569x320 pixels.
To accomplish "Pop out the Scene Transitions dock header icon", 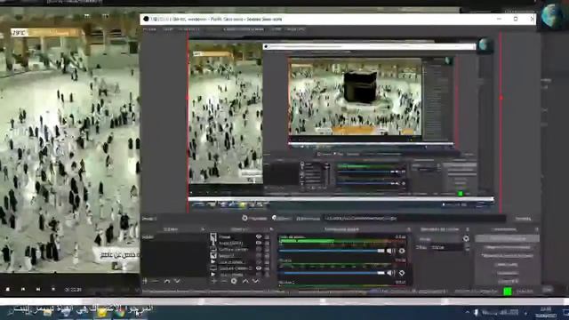I will tap(468, 229).
